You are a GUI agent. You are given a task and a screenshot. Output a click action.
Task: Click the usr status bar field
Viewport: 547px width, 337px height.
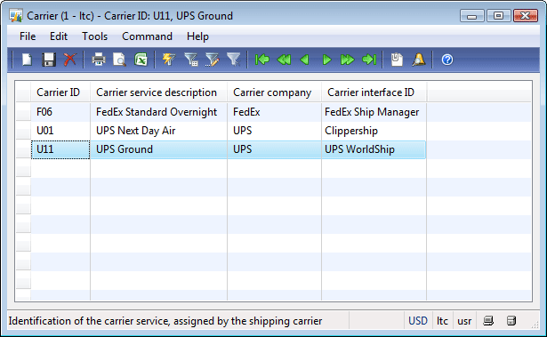tap(464, 321)
